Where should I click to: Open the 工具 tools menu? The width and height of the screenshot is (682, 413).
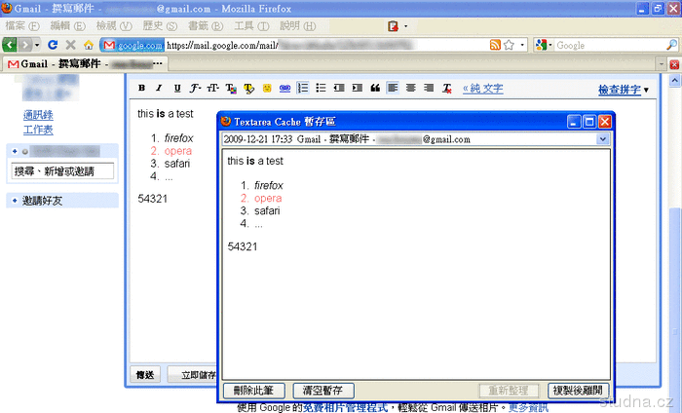[x=245, y=24]
